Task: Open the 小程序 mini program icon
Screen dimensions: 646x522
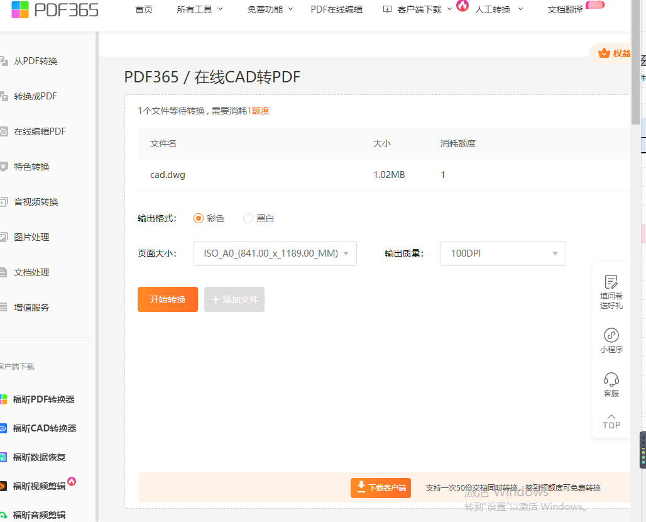Action: coord(611,335)
